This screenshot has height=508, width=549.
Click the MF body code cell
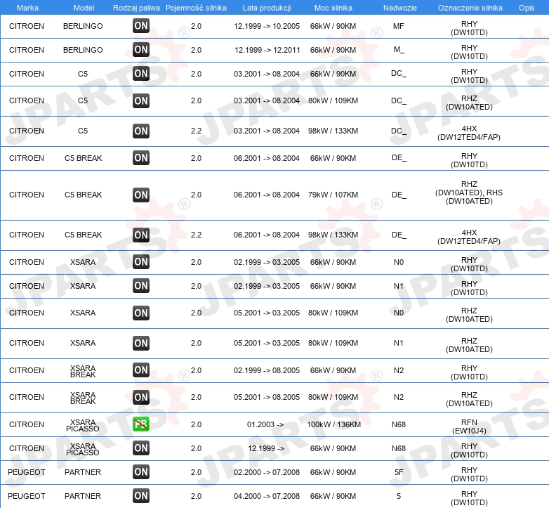coord(399,26)
